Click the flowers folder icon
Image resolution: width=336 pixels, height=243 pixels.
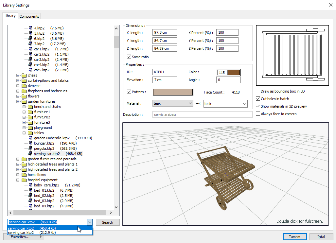(24, 96)
